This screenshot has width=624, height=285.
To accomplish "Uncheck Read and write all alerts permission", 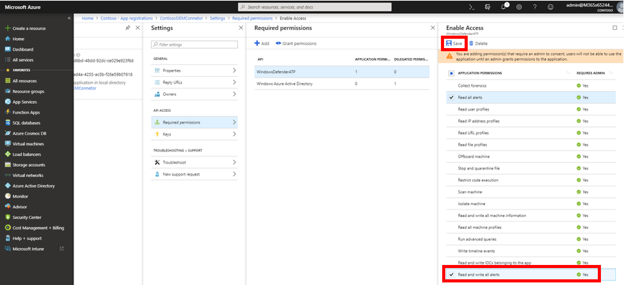I will [451, 274].
